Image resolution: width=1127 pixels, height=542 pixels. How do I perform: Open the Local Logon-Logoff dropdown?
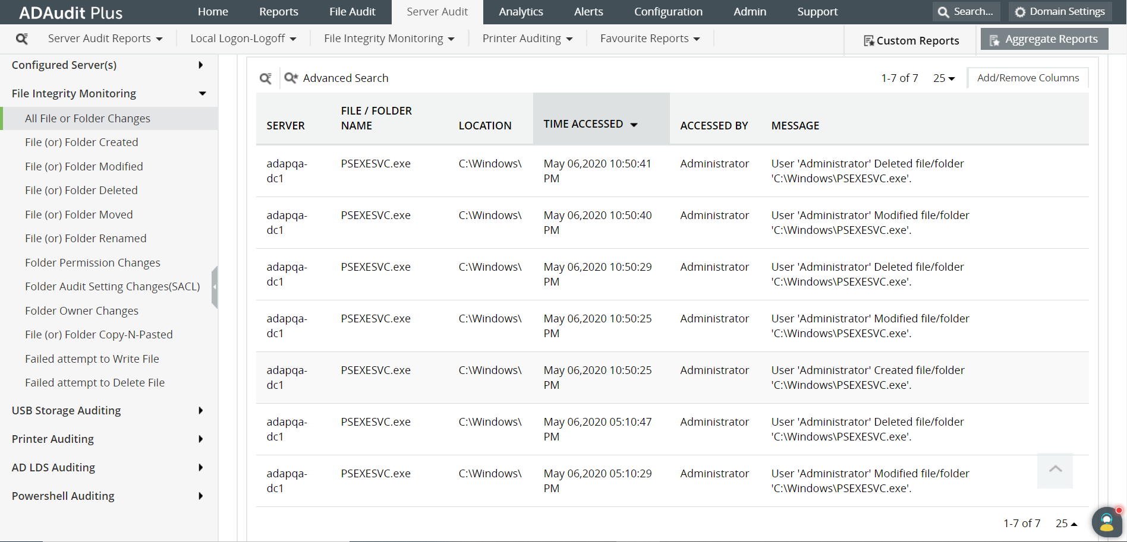(x=243, y=39)
